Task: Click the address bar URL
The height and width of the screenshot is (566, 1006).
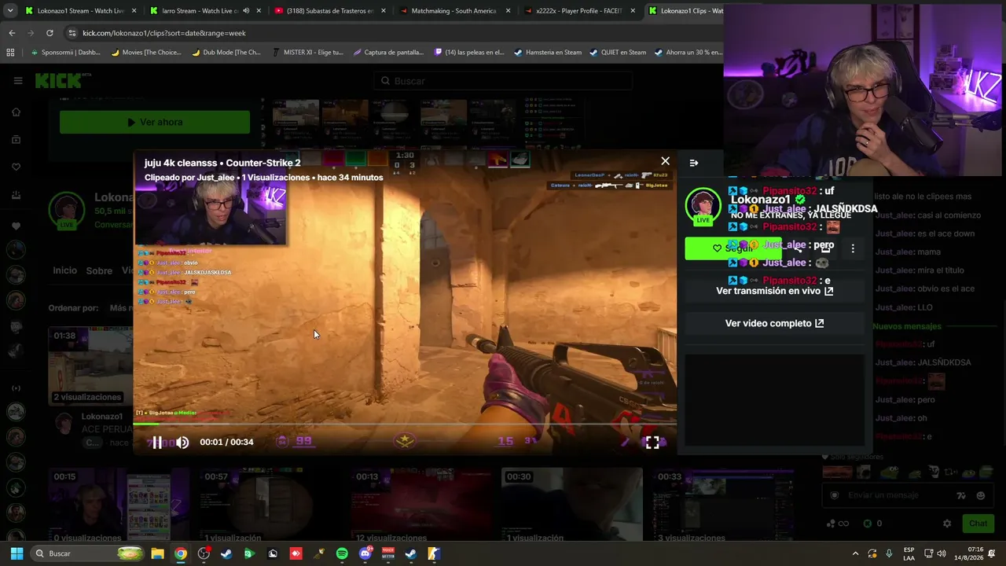Action: click(164, 33)
